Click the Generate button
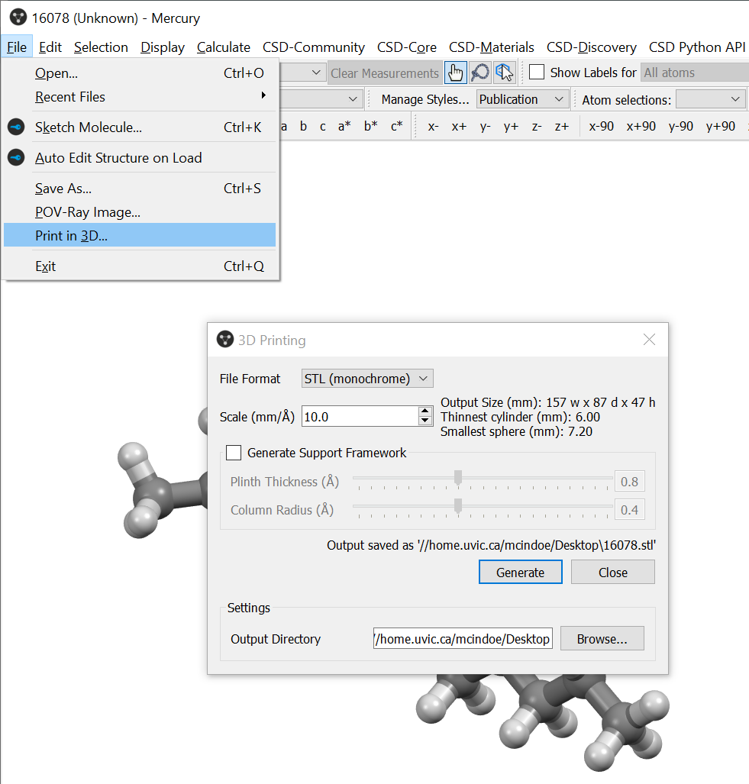The height and width of the screenshot is (784, 749). (x=521, y=572)
